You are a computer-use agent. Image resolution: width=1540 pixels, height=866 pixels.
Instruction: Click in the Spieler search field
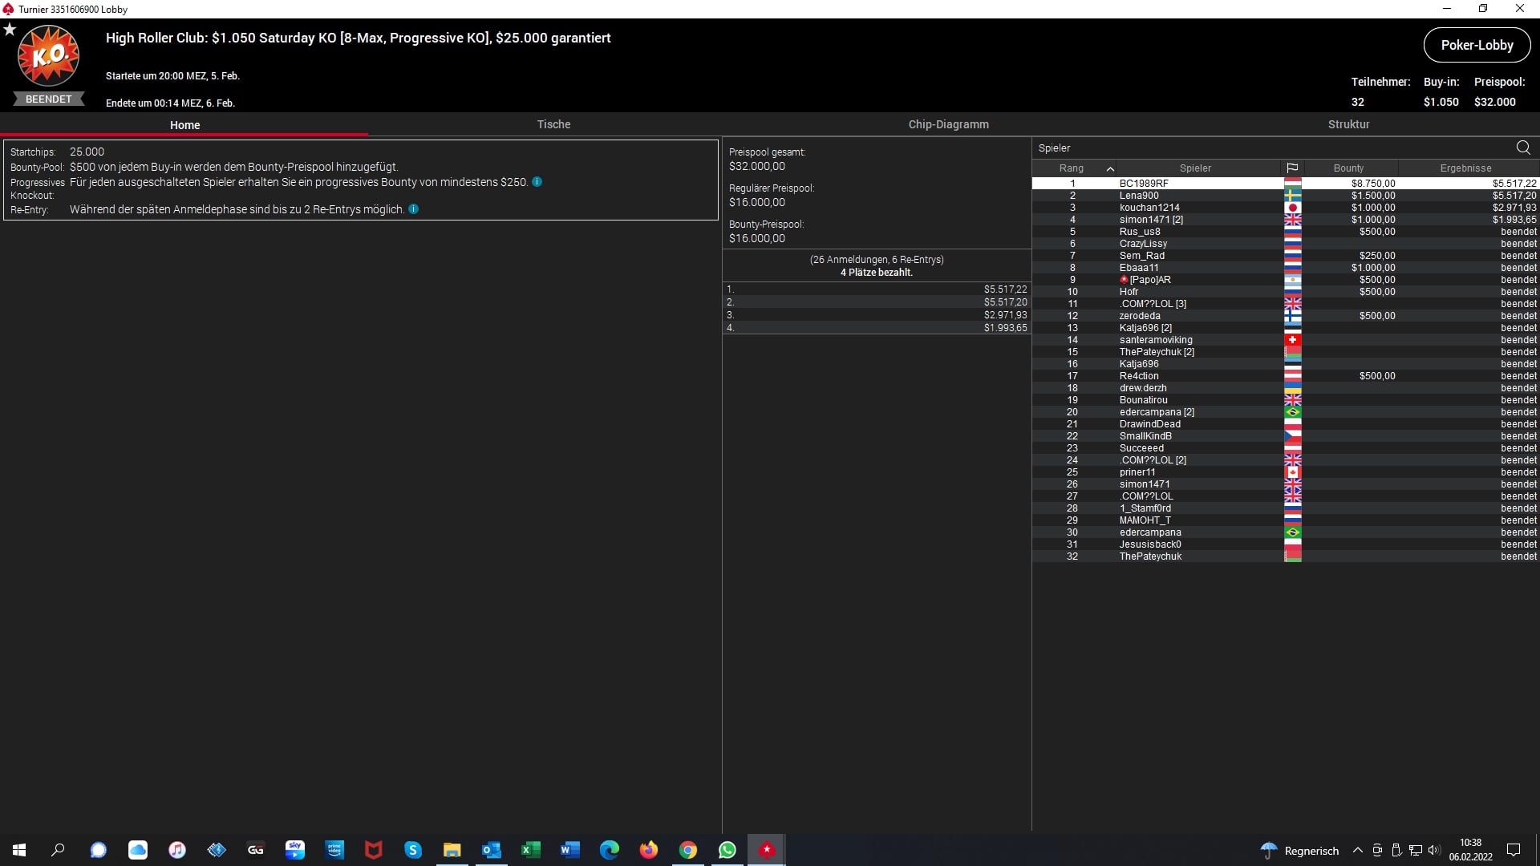point(1267,148)
